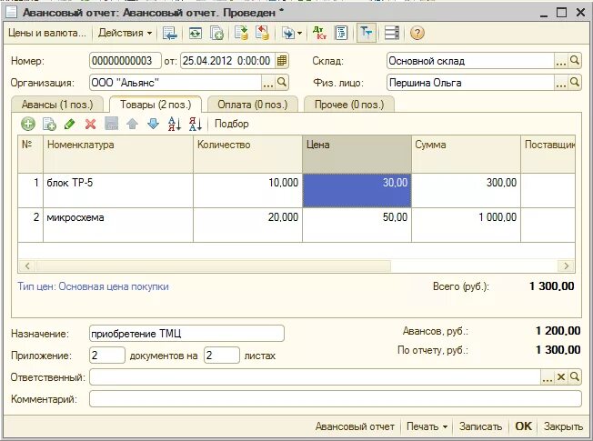Move the row up with the arrow
This screenshot has height=441, width=593.
pos(132,124)
